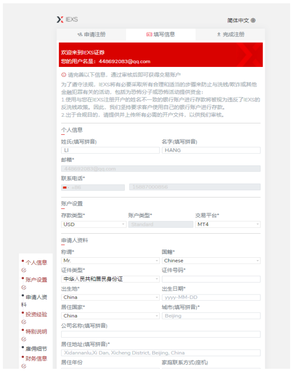Click the 证件号码 ID number field

[211, 279]
